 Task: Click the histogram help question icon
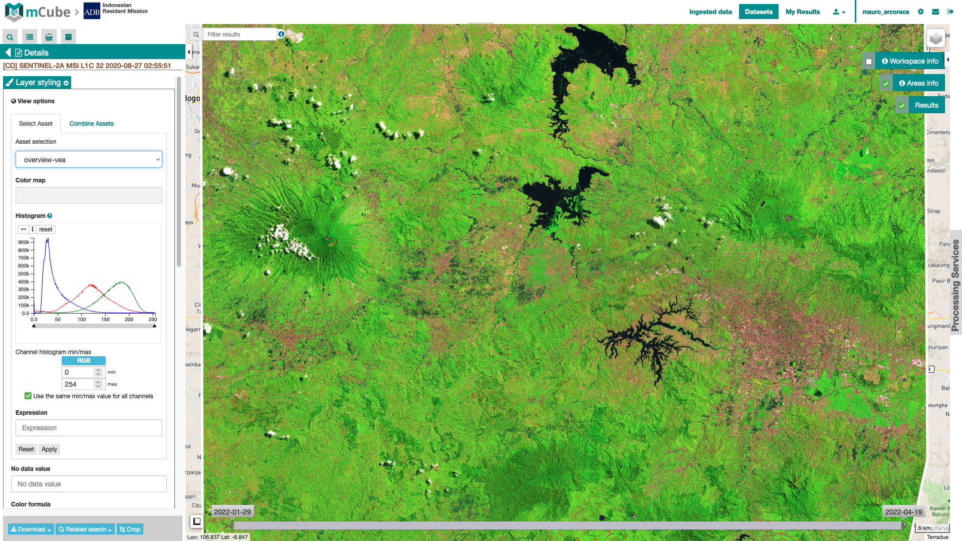pos(50,216)
